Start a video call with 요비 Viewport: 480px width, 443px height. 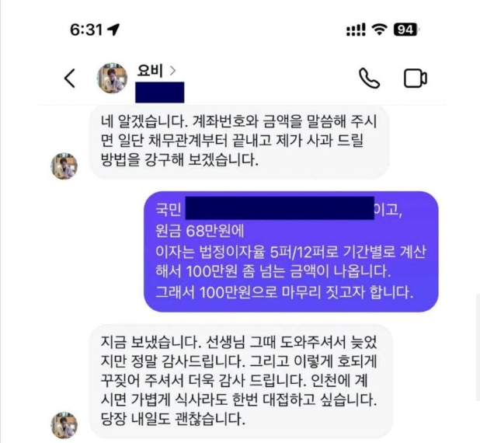(x=416, y=78)
